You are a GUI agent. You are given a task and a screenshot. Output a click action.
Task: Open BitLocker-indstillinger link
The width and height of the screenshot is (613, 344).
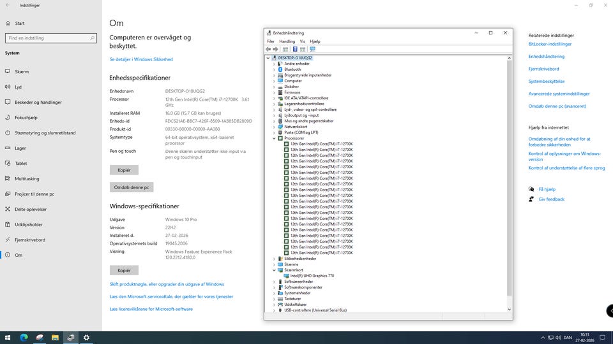coord(550,45)
